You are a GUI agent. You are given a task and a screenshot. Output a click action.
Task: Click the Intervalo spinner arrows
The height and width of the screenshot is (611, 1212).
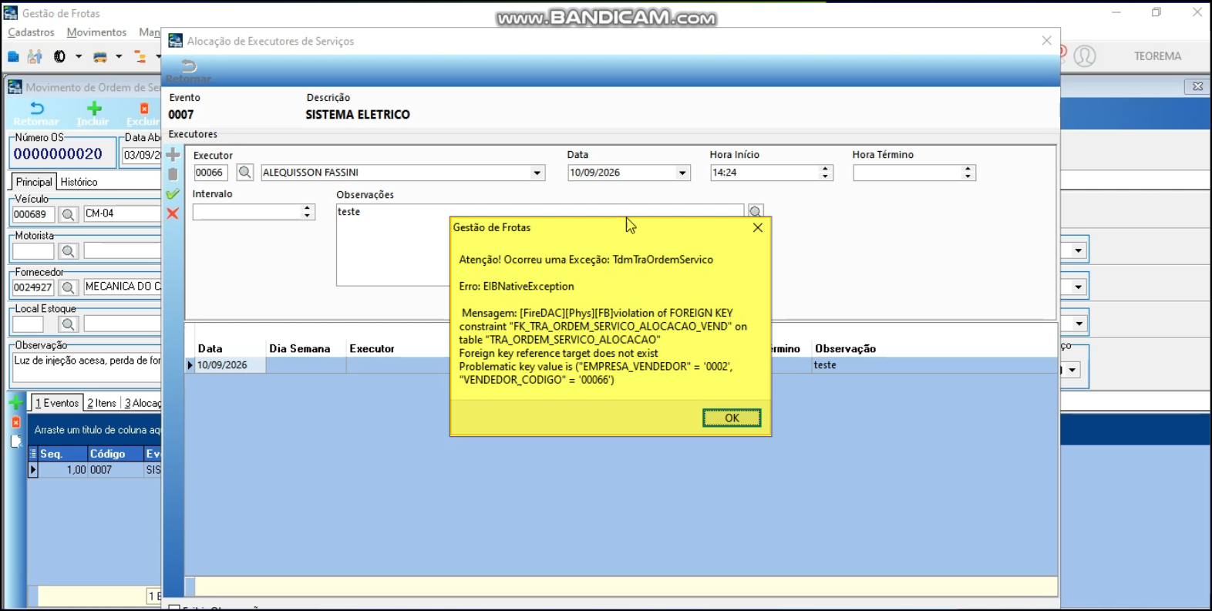[307, 211]
